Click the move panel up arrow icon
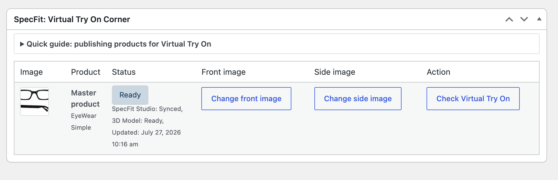Viewport: 558px width, 180px height. 509,19
